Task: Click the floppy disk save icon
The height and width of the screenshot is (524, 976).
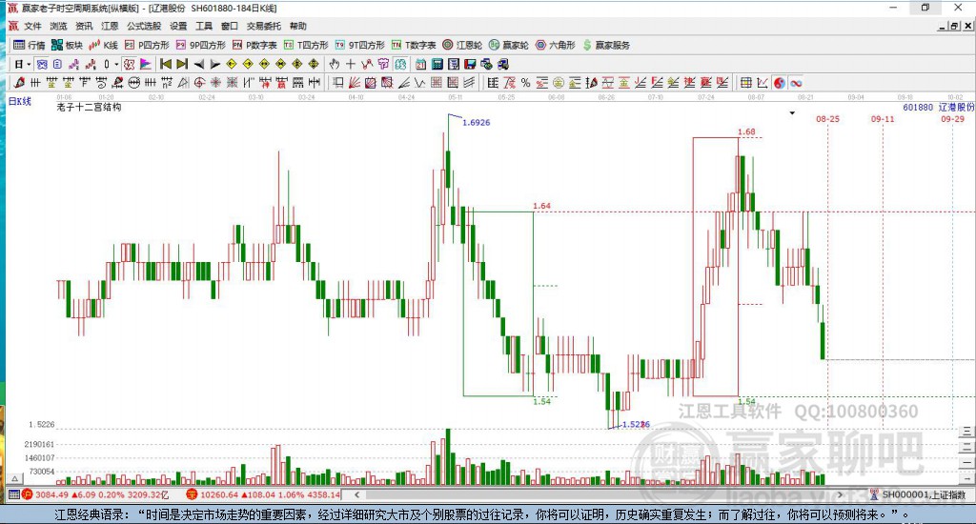Action: tap(470, 64)
